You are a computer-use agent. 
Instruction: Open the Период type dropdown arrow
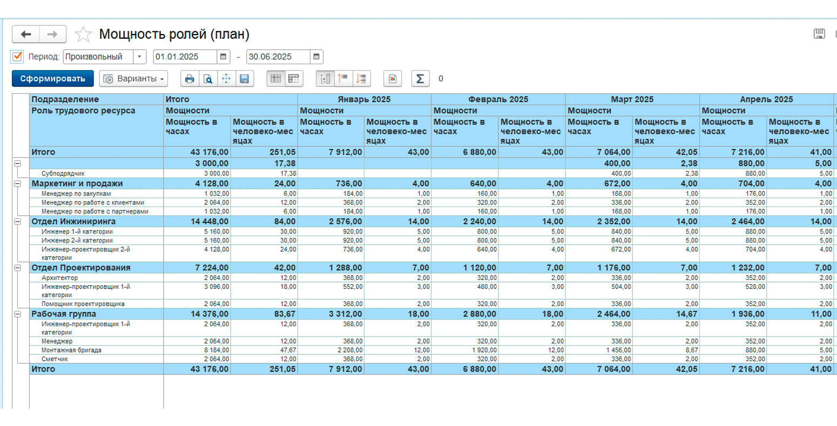[140, 57]
